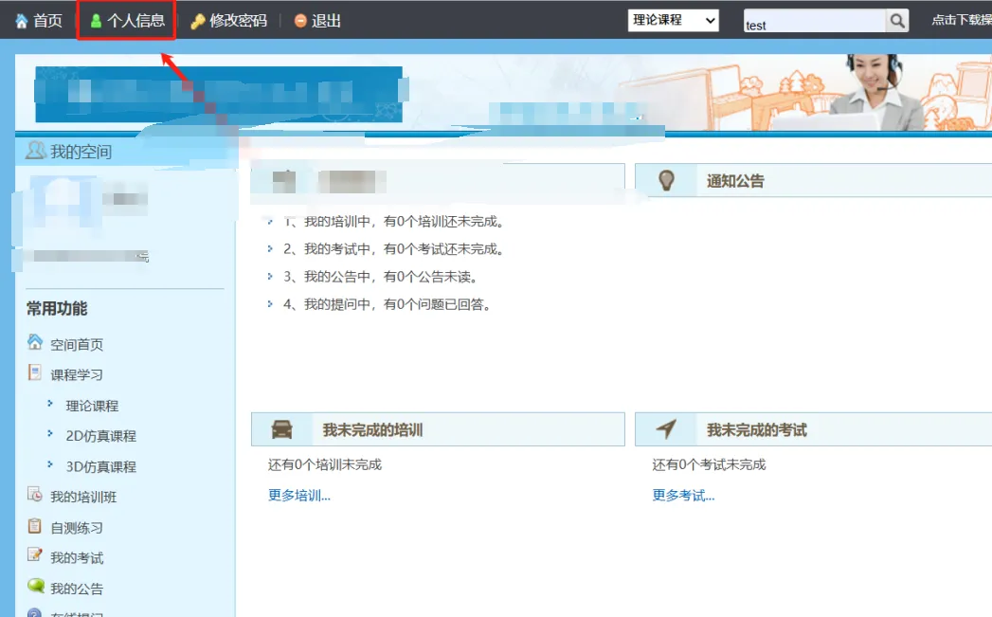
Task: Click the arrow bullet beside sidebar 理论课程
Action: pyautogui.click(x=50, y=403)
